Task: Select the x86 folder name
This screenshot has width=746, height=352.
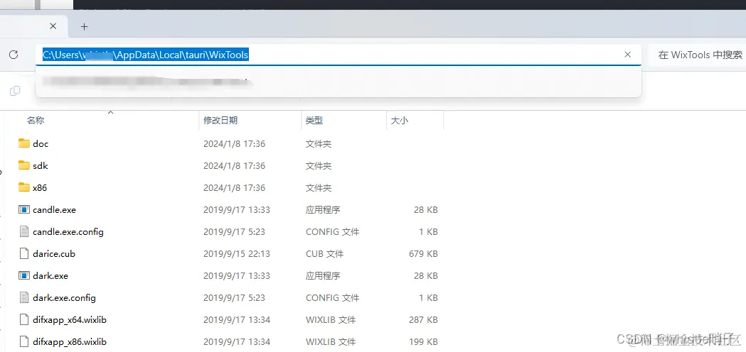Action: 40,187
